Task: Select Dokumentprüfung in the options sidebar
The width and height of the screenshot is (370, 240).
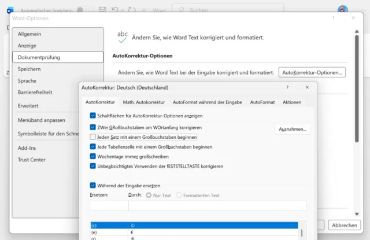Action: pos(58,57)
